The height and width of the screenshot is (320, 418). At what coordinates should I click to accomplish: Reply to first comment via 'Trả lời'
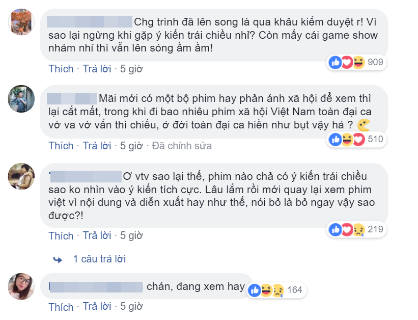pos(97,69)
